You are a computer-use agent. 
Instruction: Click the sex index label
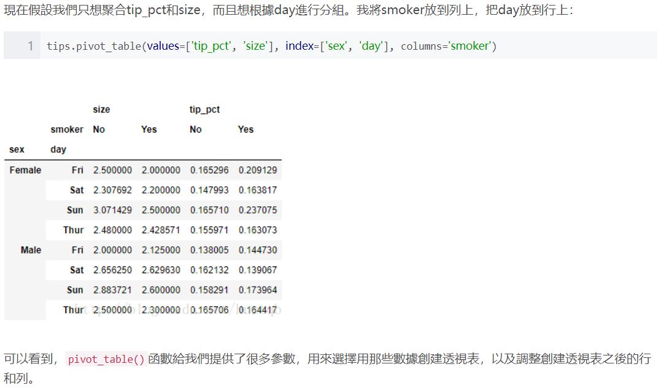pos(17,149)
